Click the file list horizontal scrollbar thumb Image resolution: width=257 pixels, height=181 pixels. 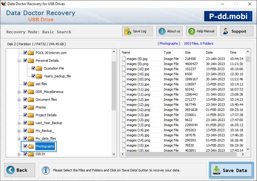(181, 154)
